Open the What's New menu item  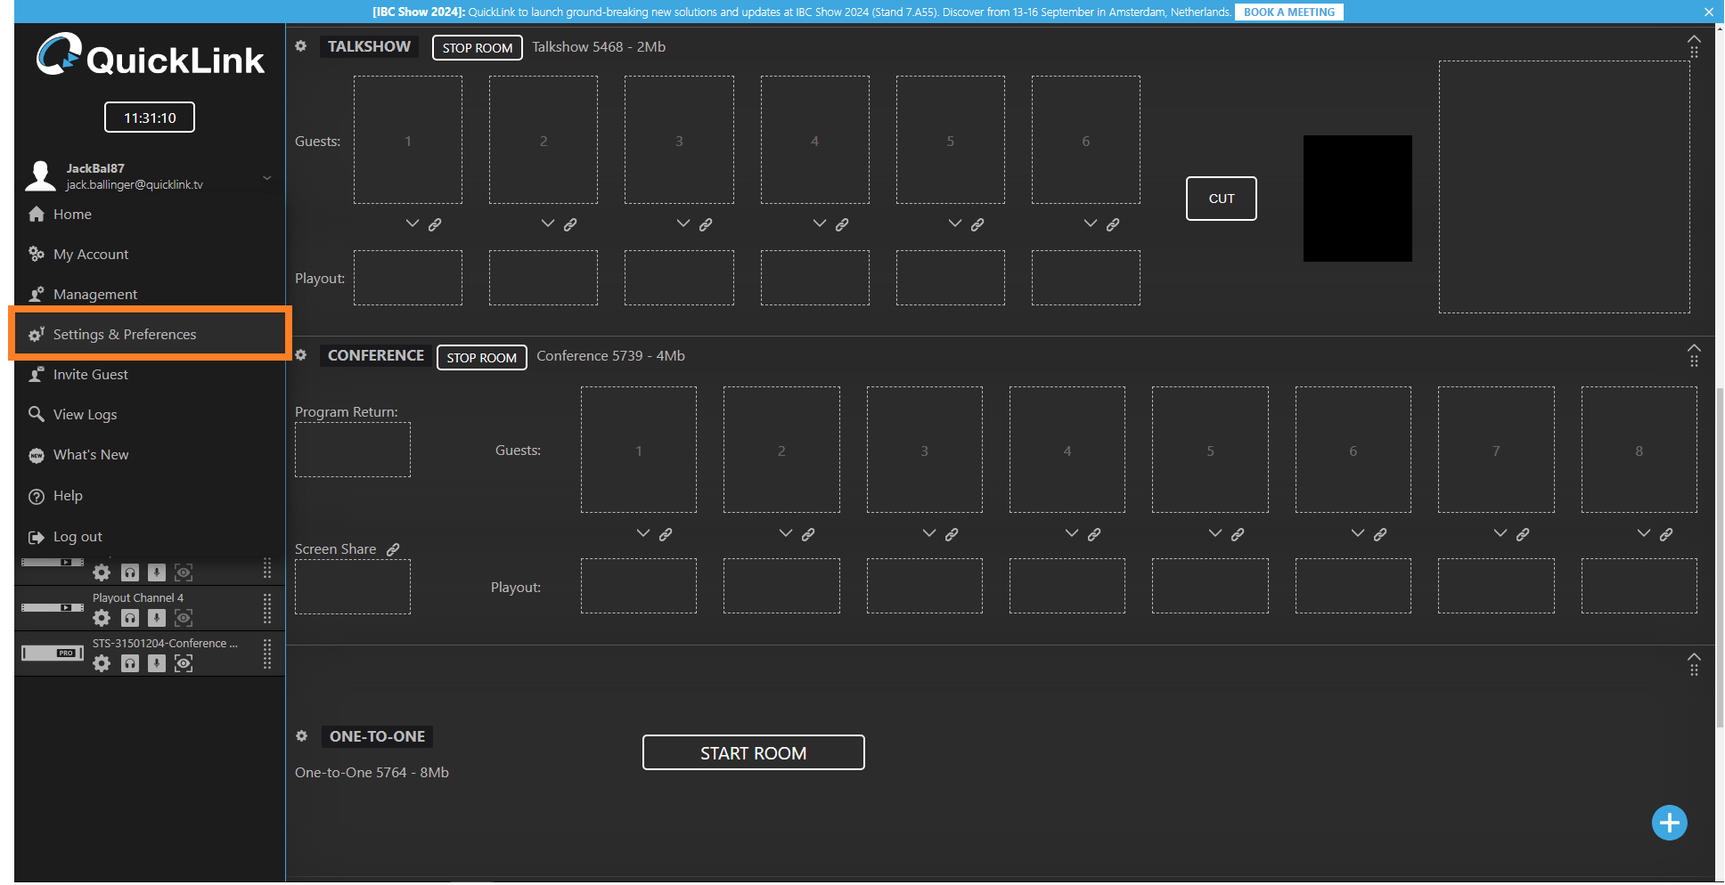click(150, 455)
